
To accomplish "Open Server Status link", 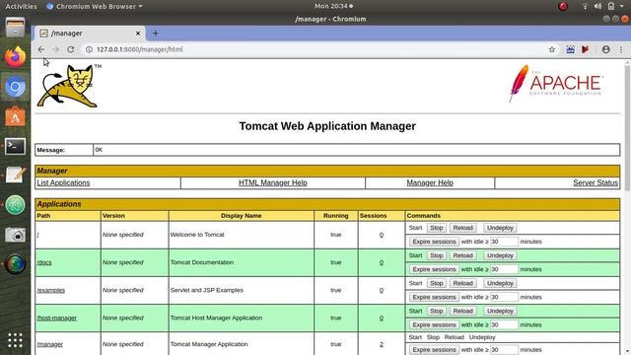I will point(596,182).
